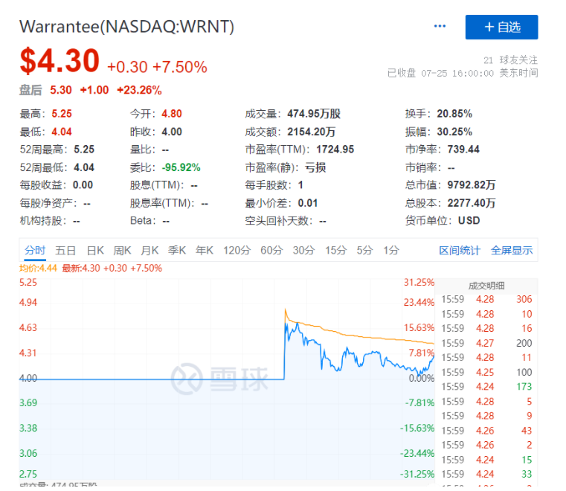
Task: Choose the 5分 interval tab
Action: coord(364,250)
